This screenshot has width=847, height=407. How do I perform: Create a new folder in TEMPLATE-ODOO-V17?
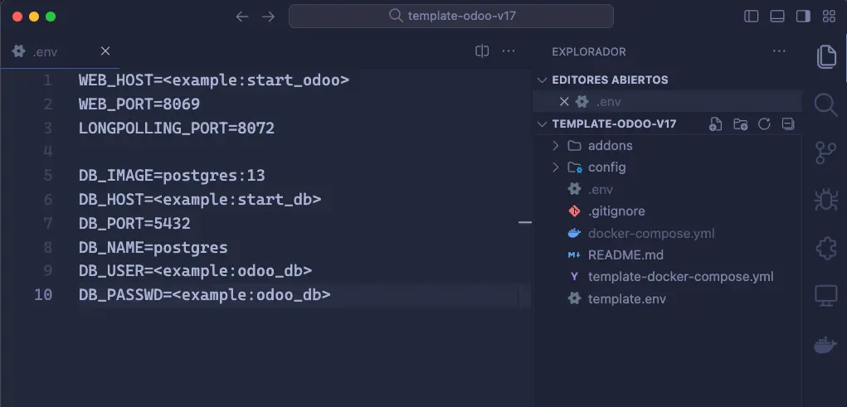pyautogui.click(x=740, y=124)
